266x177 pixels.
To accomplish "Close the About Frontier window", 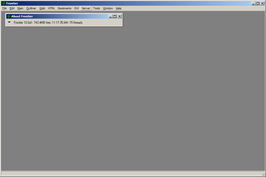I will coord(119,16).
